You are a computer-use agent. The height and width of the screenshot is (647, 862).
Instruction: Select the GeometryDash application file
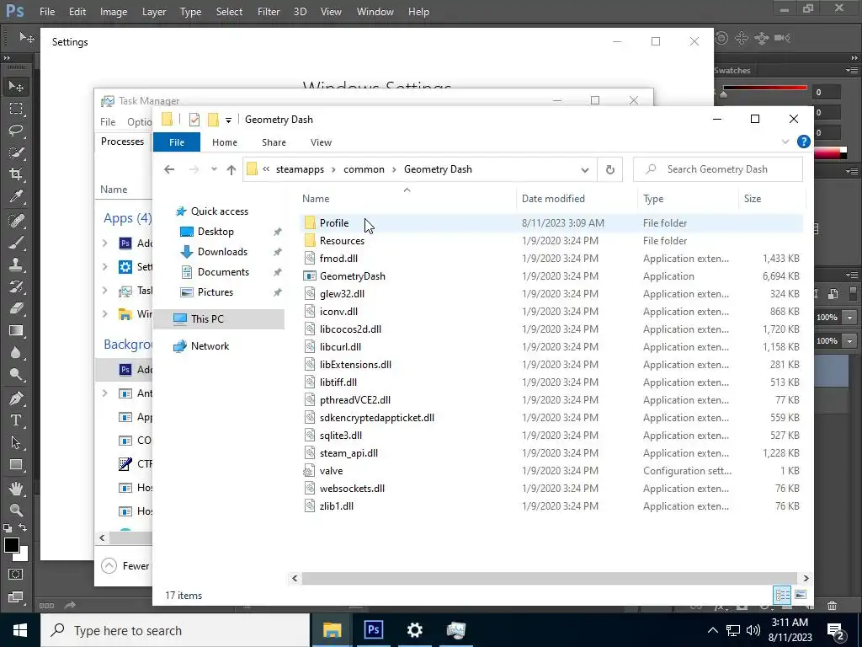coord(353,276)
